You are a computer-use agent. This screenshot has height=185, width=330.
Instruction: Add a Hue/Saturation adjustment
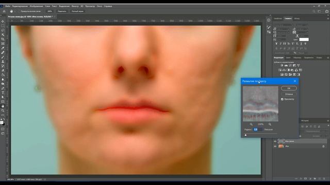(x=280, y=70)
